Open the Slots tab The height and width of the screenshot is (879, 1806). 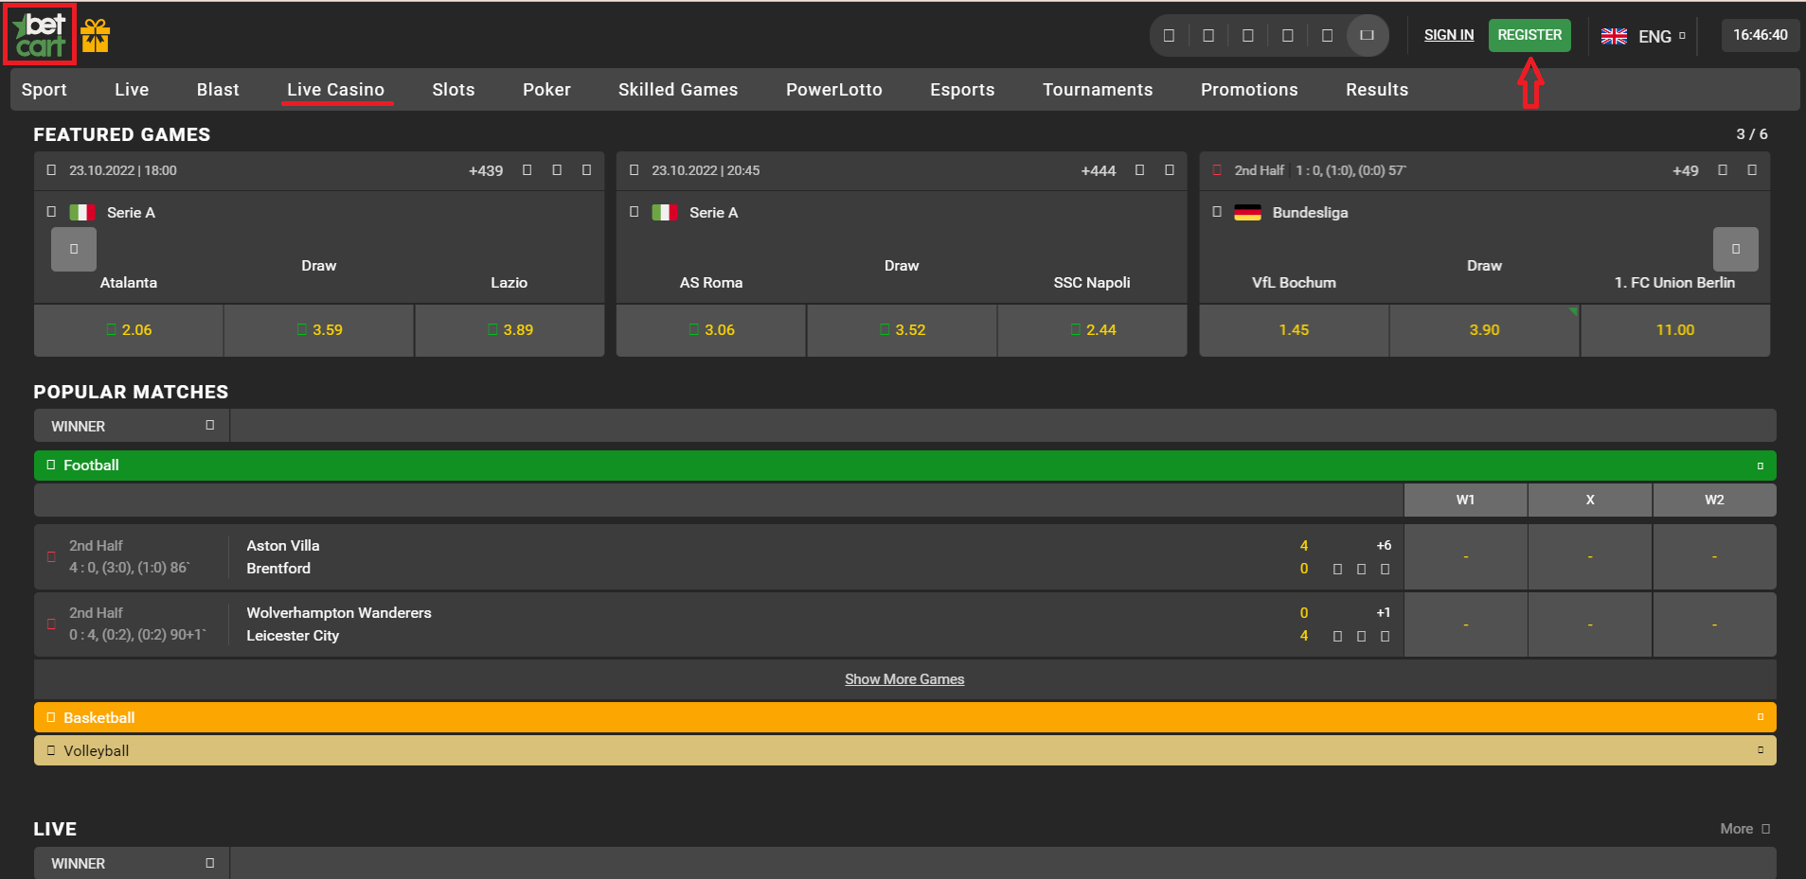(x=454, y=90)
